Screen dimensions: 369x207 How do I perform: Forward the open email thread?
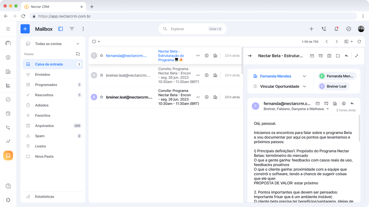321,56
